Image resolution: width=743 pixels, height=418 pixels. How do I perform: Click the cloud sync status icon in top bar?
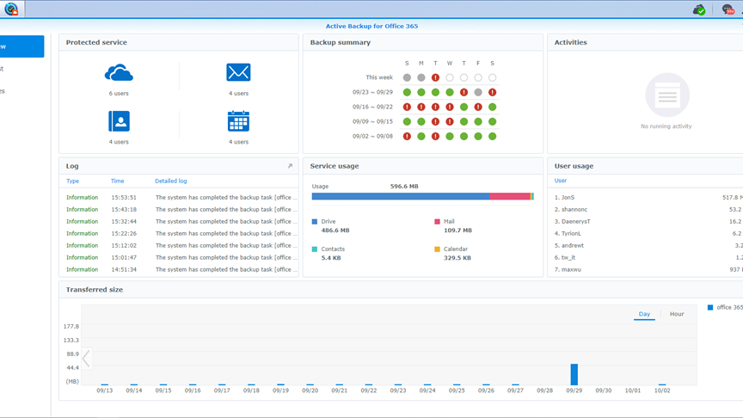click(x=699, y=9)
